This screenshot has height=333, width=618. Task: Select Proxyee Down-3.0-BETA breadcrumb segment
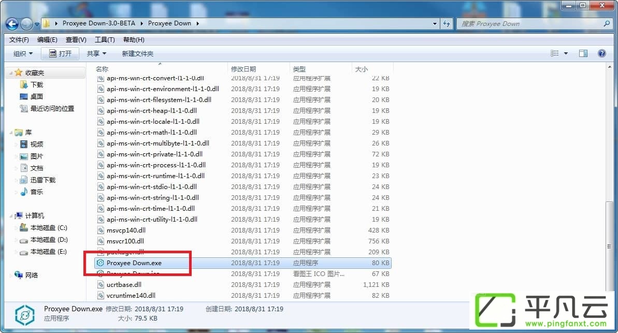pos(98,23)
